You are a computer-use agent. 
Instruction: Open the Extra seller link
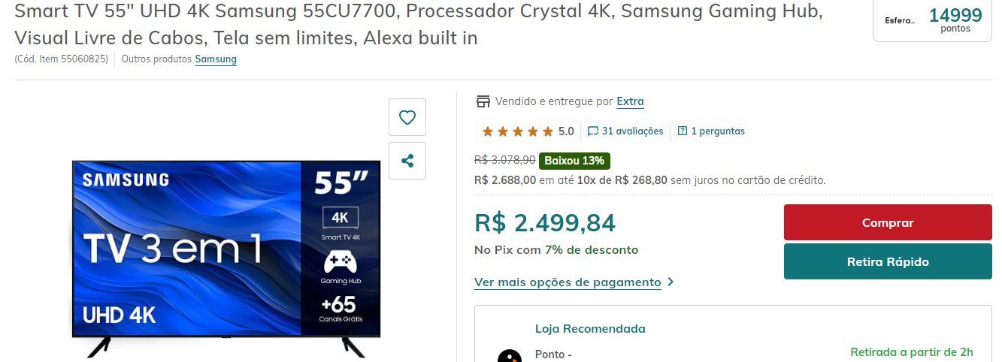pyautogui.click(x=630, y=101)
